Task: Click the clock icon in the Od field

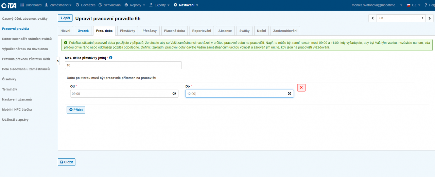Action: pos(174,94)
